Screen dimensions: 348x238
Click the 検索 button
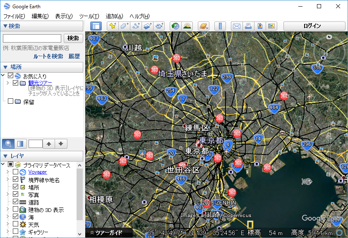point(73,38)
